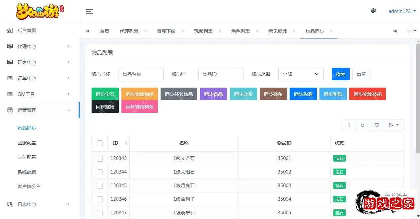This screenshot has width=420, height=219.
Task: Expand the admin123 user menu
Action: (x=402, y=11)
